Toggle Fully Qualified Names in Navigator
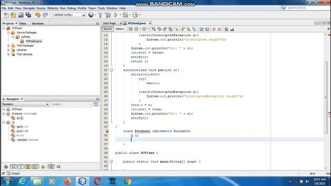331x186 pixels. tap(43, 166)
